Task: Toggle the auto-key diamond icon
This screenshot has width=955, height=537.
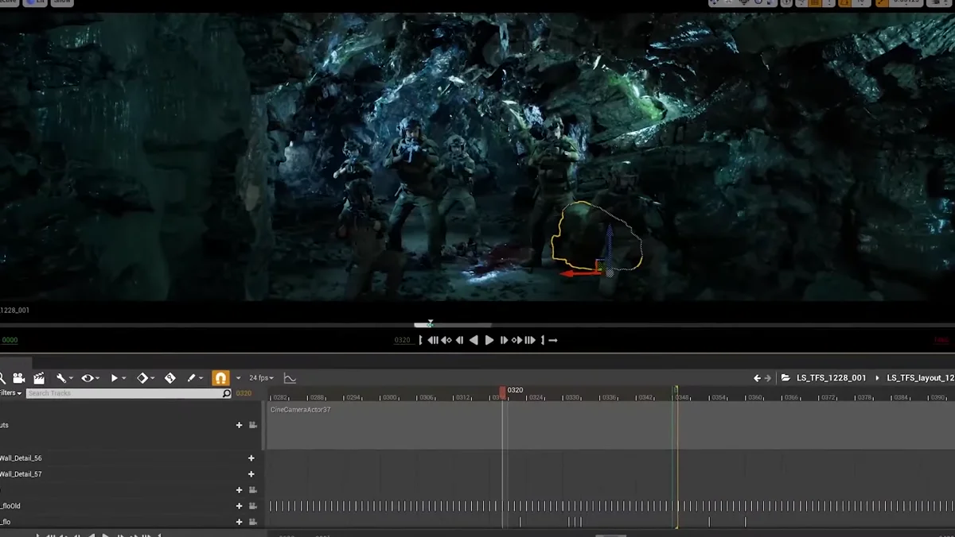Action: point(170,378)
